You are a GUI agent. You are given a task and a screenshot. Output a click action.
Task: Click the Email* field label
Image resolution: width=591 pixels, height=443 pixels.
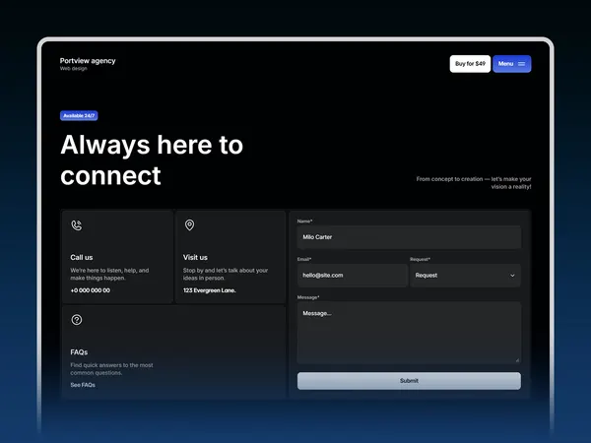click(x=304, y=259)
